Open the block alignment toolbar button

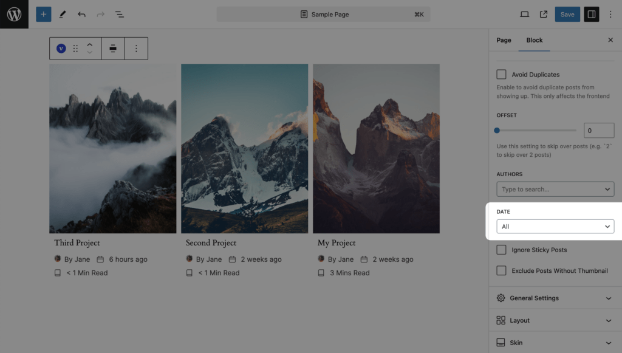click(113, 49)
